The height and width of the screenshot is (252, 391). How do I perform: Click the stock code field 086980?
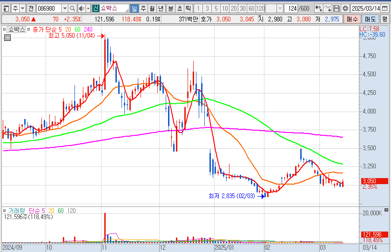click(49, 9)
